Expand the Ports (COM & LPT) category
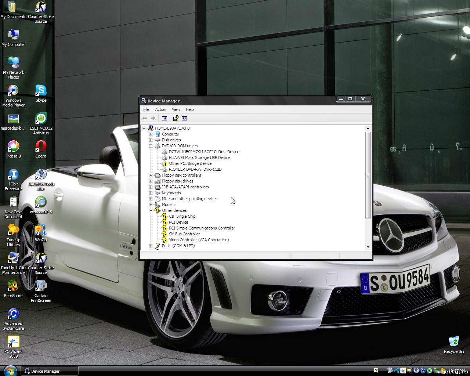 pos(151,246)
